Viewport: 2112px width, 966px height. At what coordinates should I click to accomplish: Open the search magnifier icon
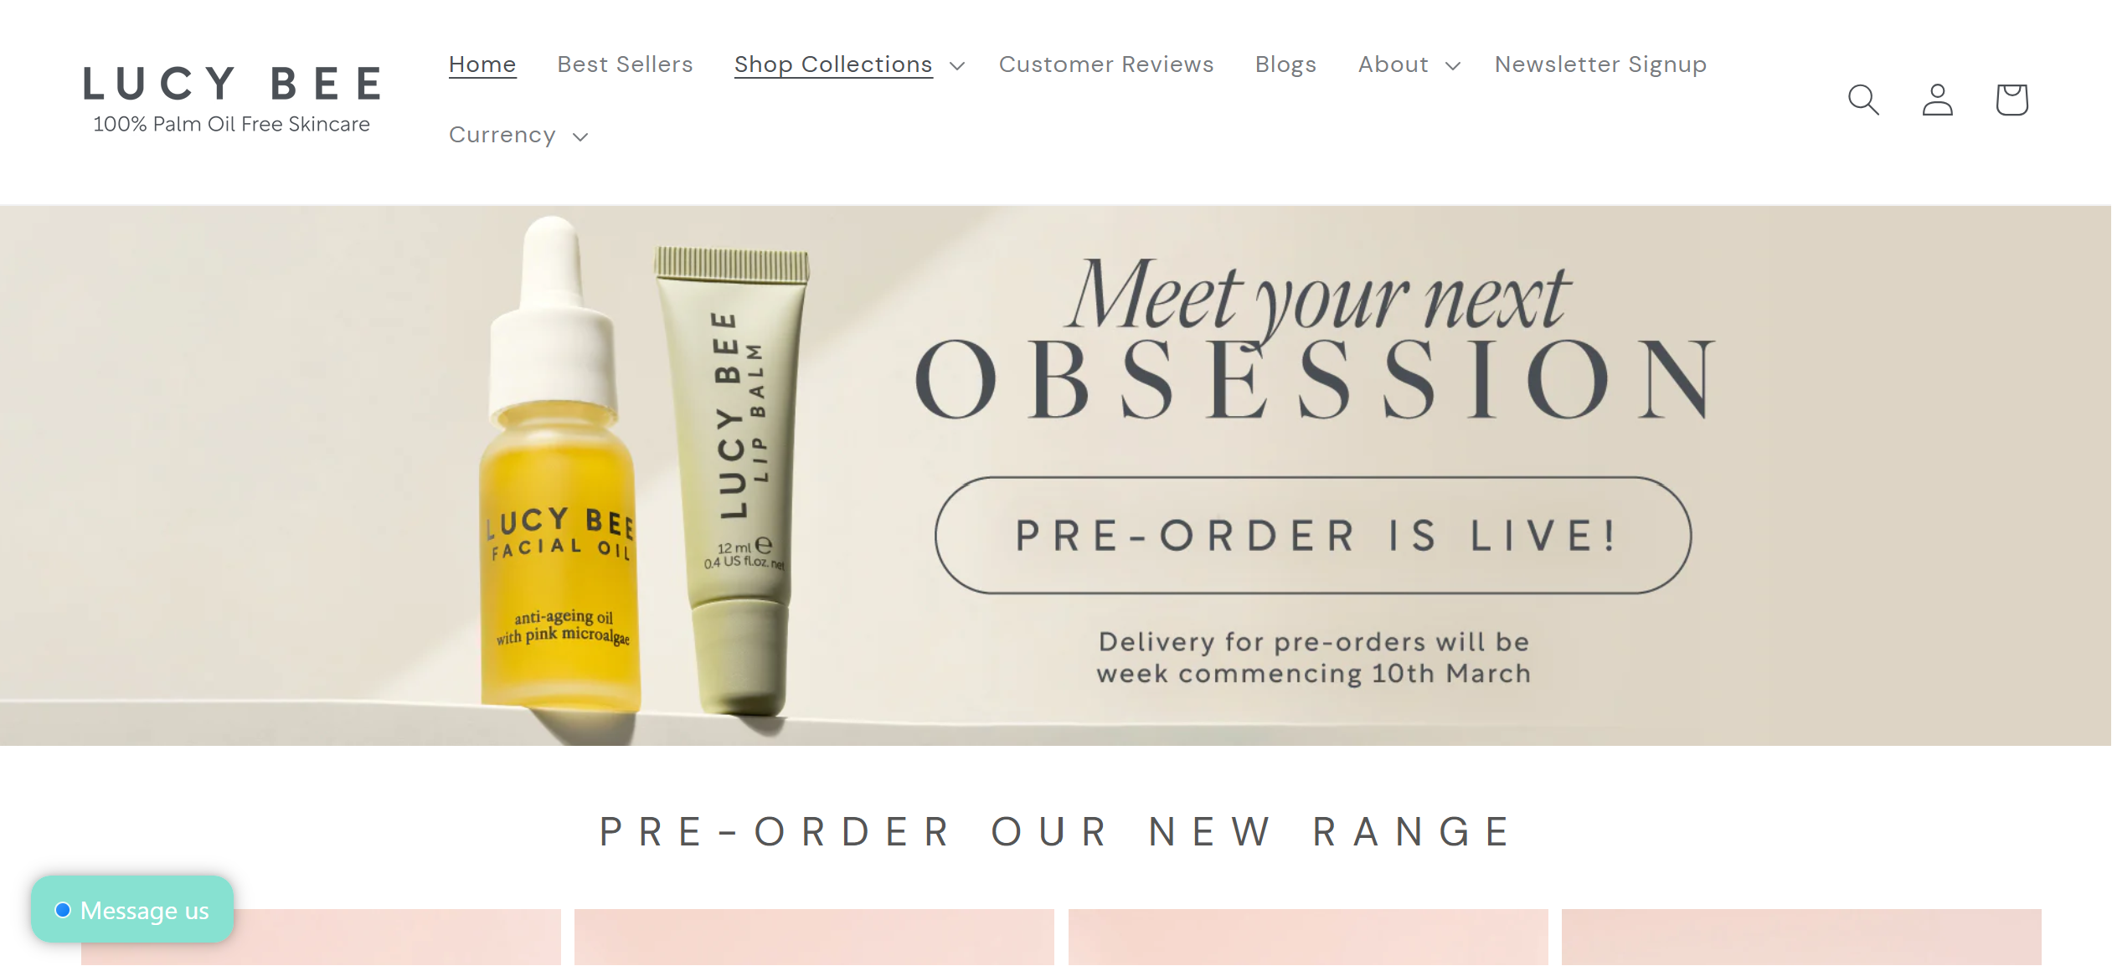point(1863,100)
